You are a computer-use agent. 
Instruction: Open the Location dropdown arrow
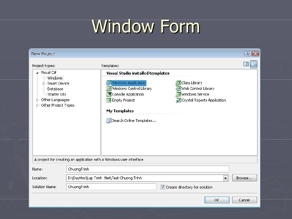(x=225, y=178)
